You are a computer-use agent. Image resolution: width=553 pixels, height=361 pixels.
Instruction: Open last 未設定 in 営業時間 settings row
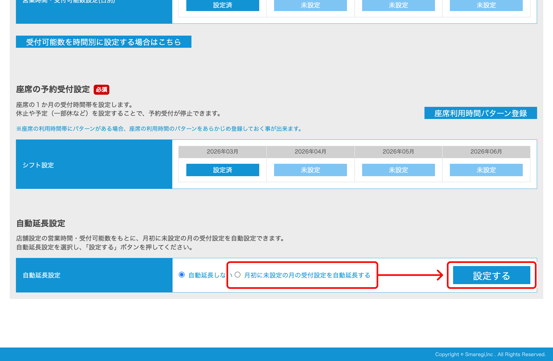486,5
